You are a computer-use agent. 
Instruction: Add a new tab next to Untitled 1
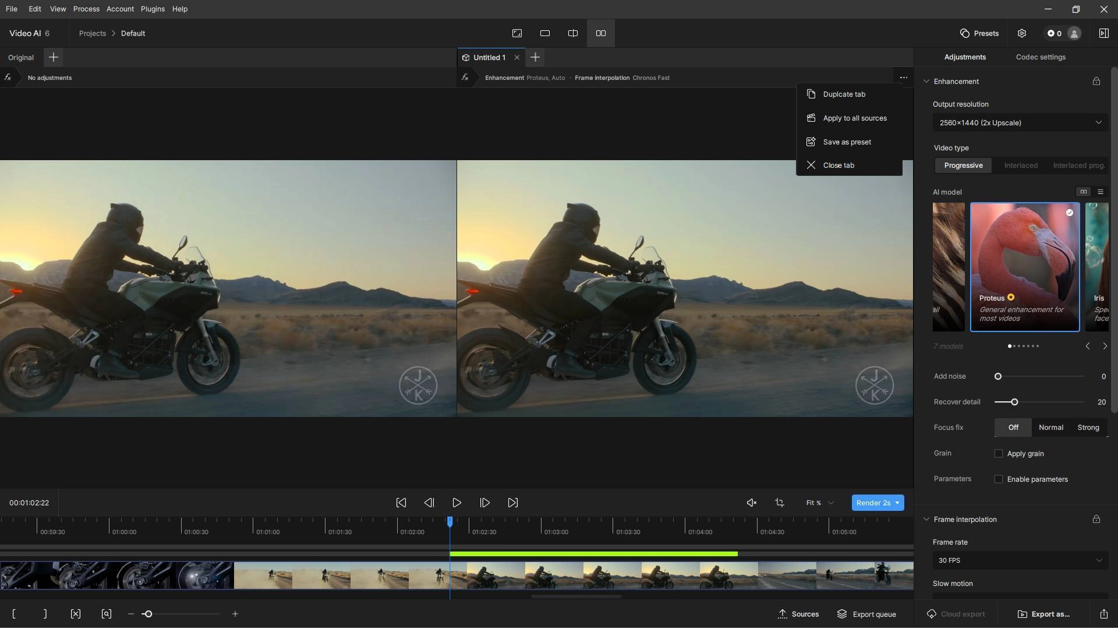pyautogui.click(x=535, y=57)
